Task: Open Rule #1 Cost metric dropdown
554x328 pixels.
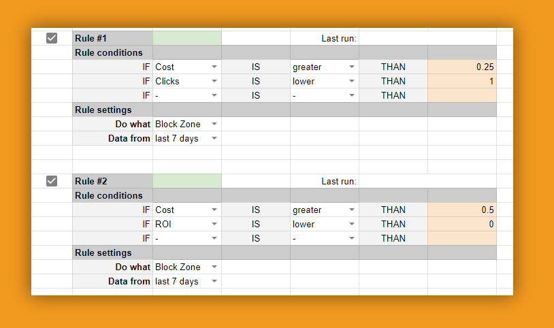Action: pos(214,67)
